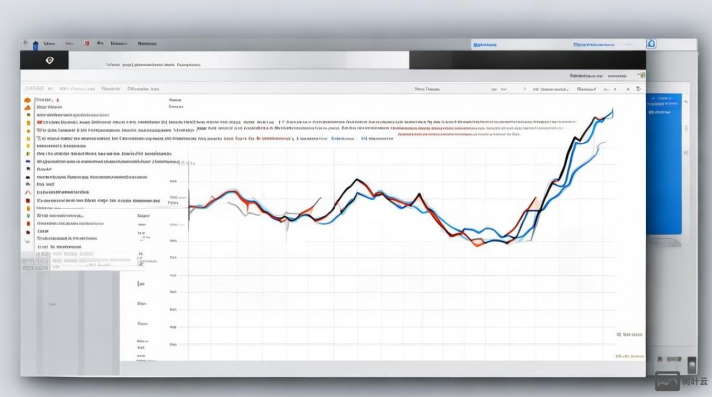Click the peak of the blue chart line
Viewport: 712px width, 397px height.
[x=612, y=110]
